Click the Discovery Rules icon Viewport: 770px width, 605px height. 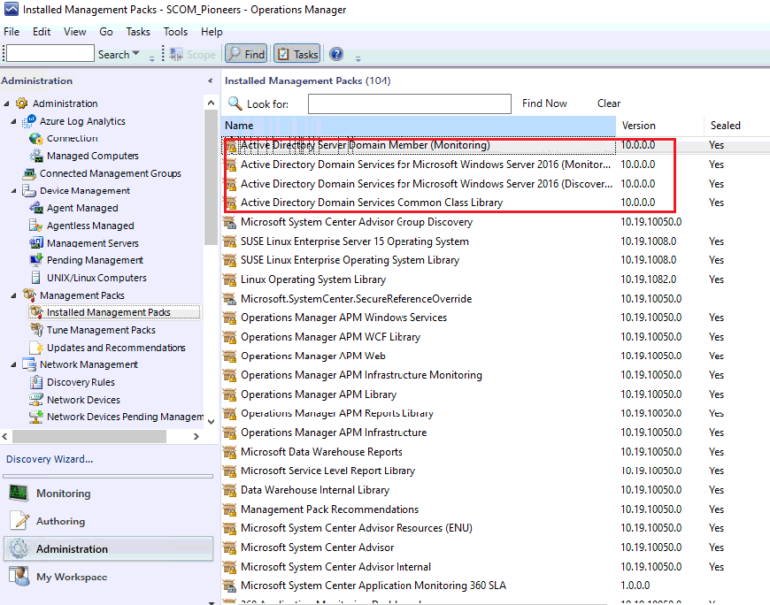(36, 382)
